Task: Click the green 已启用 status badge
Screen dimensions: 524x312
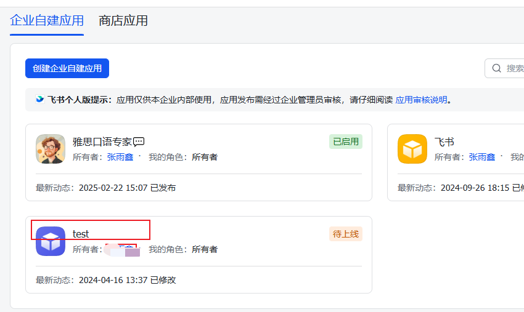Action: click(345, 142)
